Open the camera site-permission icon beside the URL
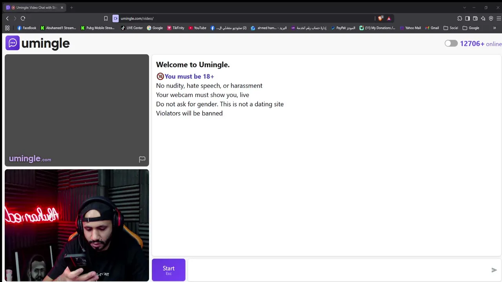 click(115, 18)
